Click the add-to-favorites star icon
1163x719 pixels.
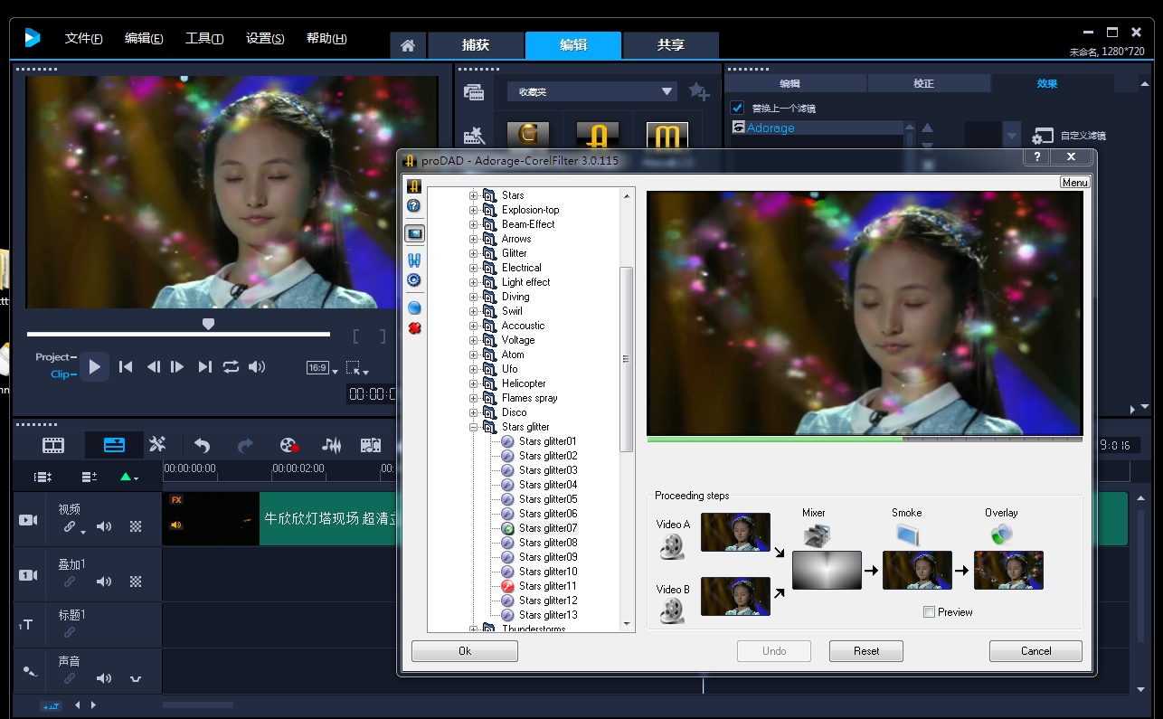pos(698,91)
